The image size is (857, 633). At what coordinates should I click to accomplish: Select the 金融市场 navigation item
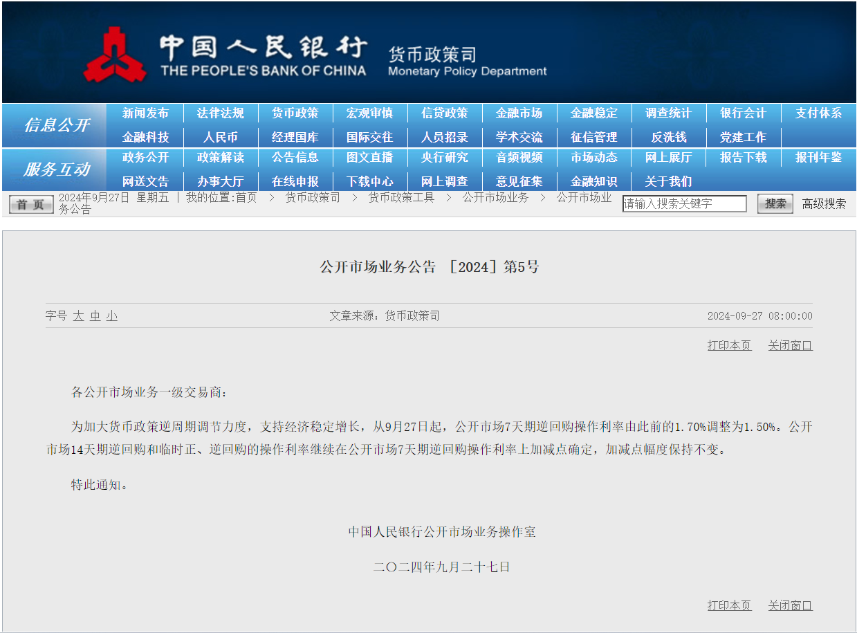click(x=519, y=113)
